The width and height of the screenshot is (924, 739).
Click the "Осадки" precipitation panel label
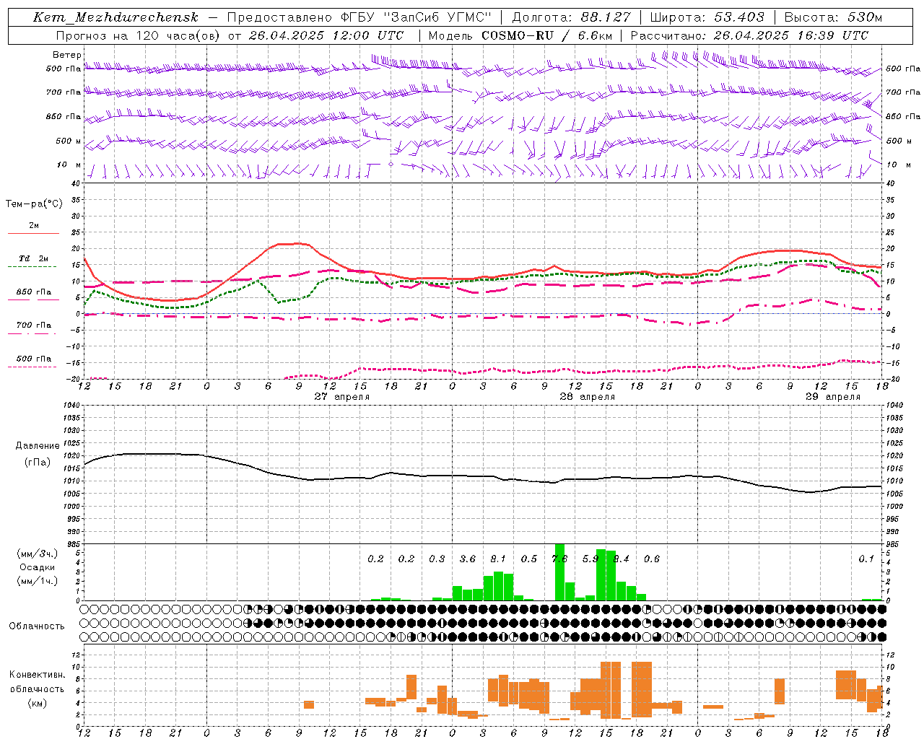[37, 567]
